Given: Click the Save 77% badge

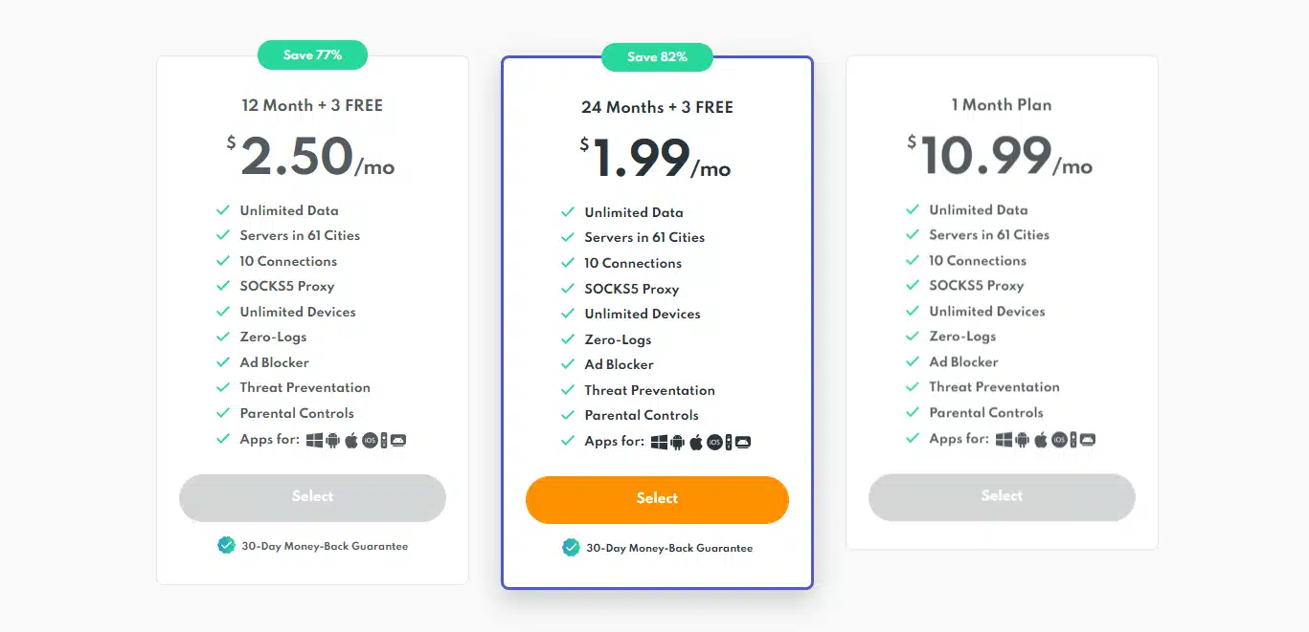Looking at the screenshot, I should [312, 55].
